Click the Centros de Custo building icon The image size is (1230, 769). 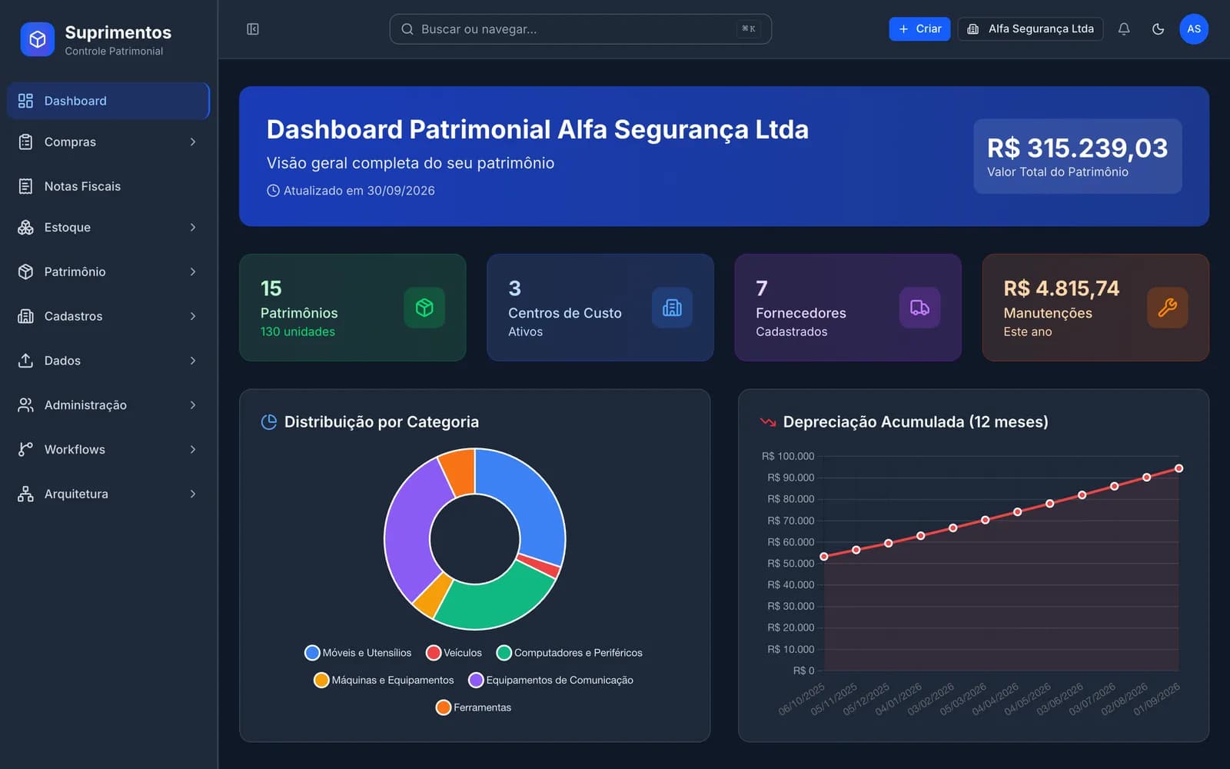pos(672,308)
